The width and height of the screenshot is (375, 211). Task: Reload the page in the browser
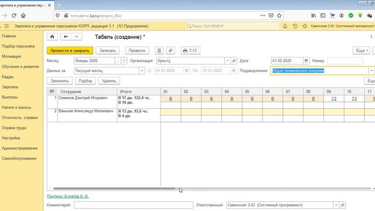pos(14,16)
